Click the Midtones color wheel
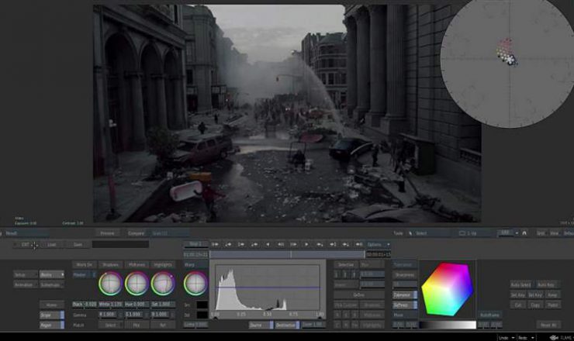The image size is (574, 341). [137, 284]
